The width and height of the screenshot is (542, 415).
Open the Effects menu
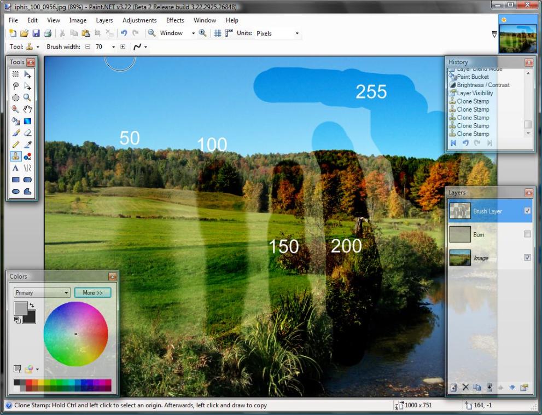175,20
